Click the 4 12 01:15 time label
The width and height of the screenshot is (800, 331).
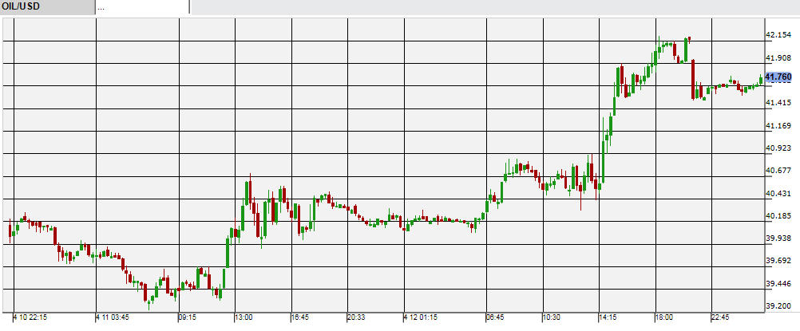[421, 317]
